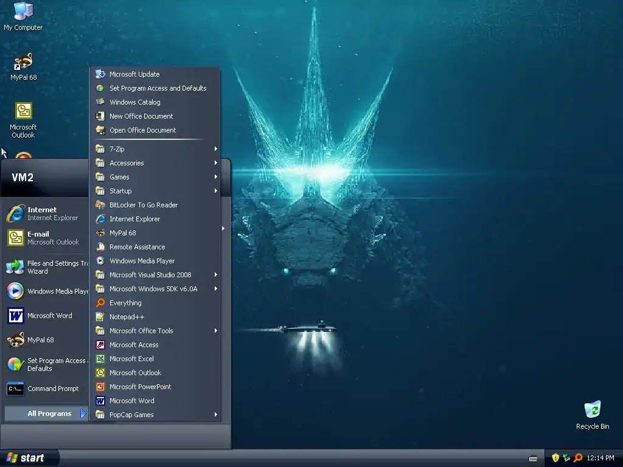Open Files and Settings Transfer Wizard

[x=46, y=268]
